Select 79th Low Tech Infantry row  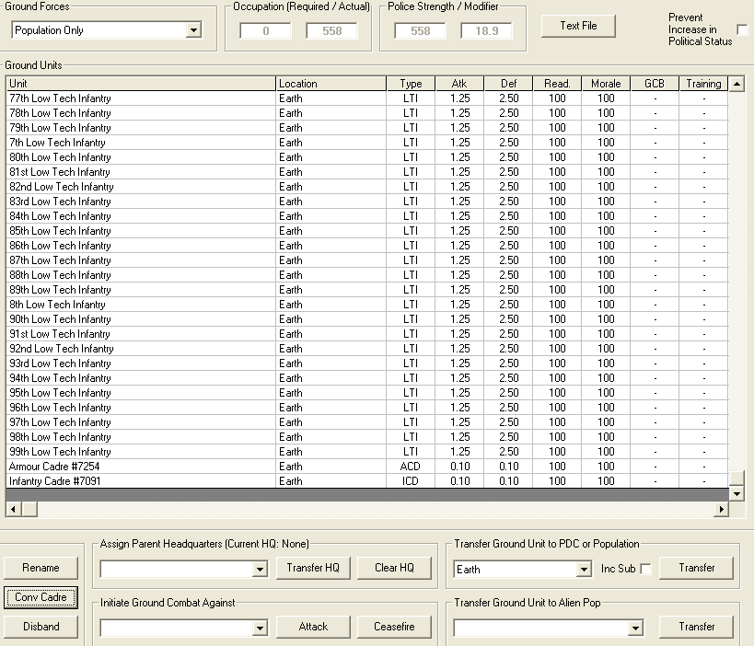tap(367, 128)
